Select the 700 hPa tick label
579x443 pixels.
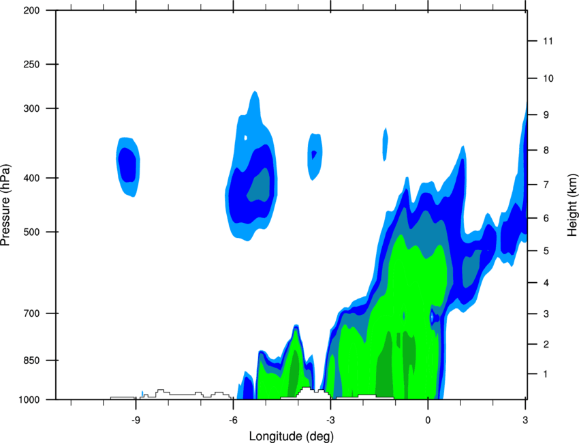(31, 314)
